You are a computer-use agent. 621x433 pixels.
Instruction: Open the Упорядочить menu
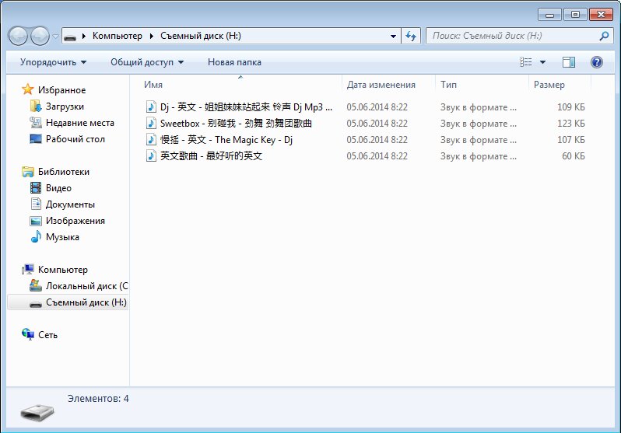coord(53,62)
